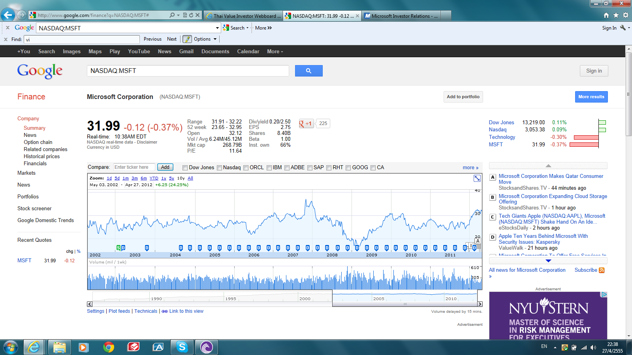Image resolution: width=632 pixels, height=355 pixels.
Task: Click the Add to portfolio button
Action: 463,97
